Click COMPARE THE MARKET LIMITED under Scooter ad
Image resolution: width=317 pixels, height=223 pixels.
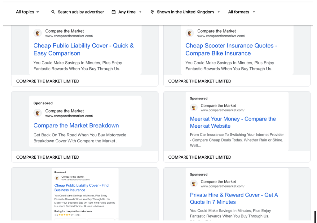(200, 81)
